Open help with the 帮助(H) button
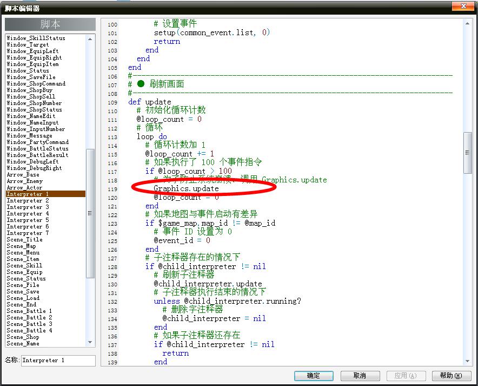 (451, 376)
